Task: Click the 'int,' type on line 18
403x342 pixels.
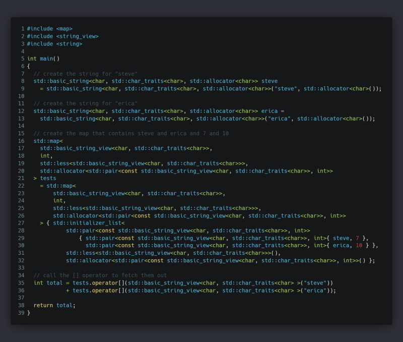Action: [46, 156]
